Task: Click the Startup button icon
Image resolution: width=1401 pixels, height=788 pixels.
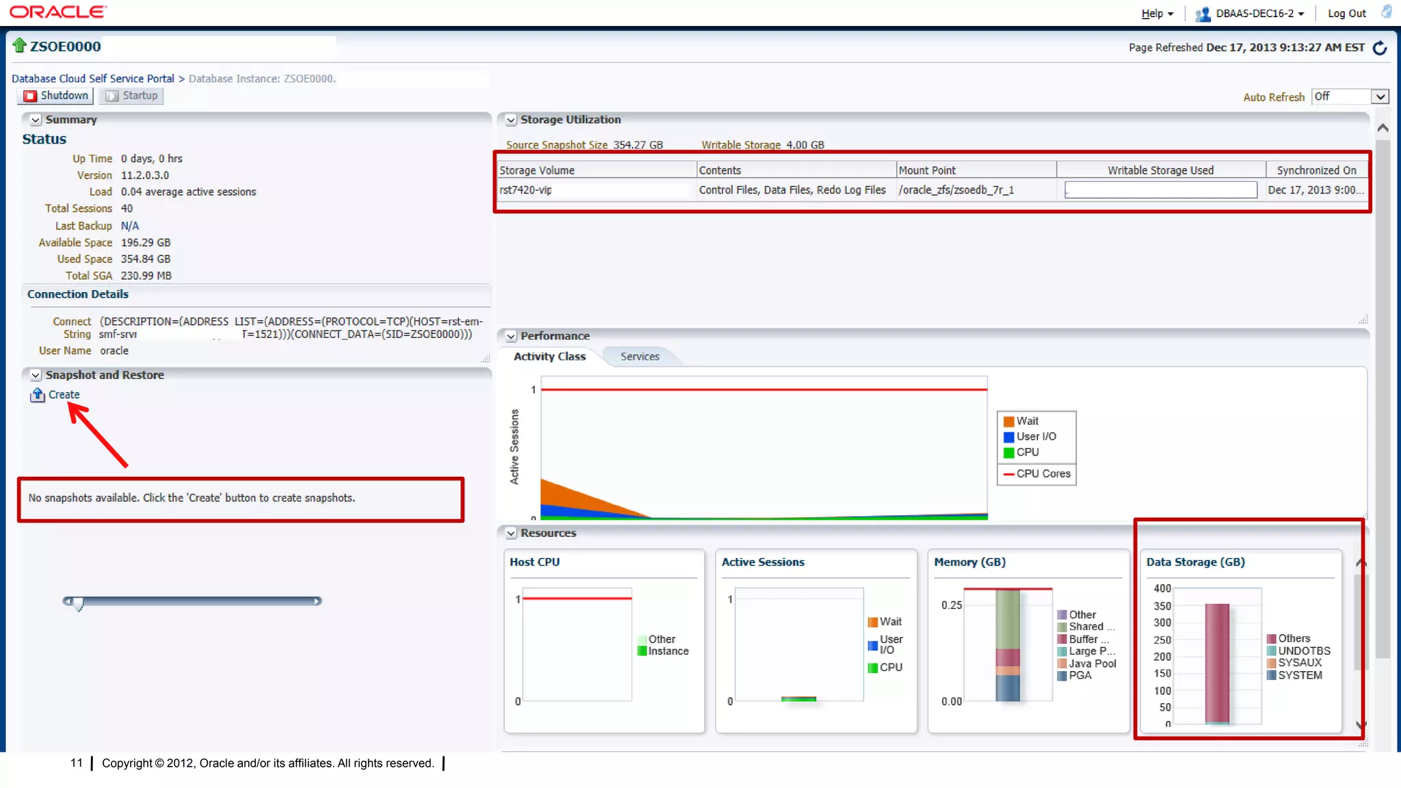Action: tap(112, 96)
